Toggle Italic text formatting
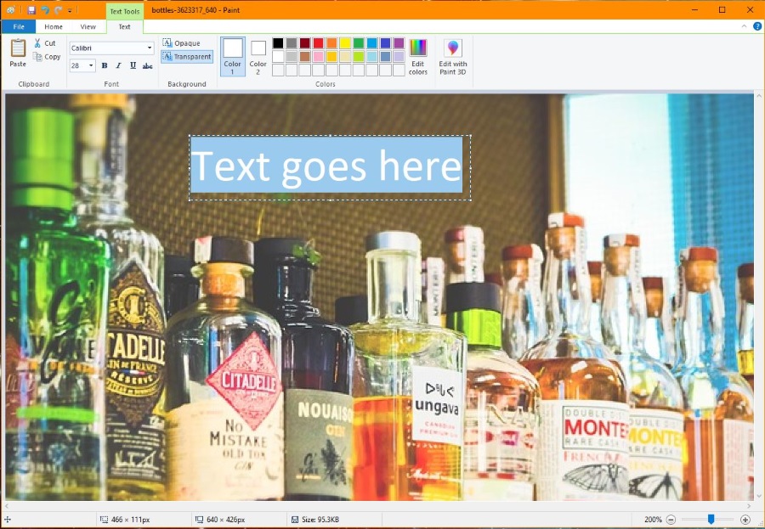 tap(118, 65)
